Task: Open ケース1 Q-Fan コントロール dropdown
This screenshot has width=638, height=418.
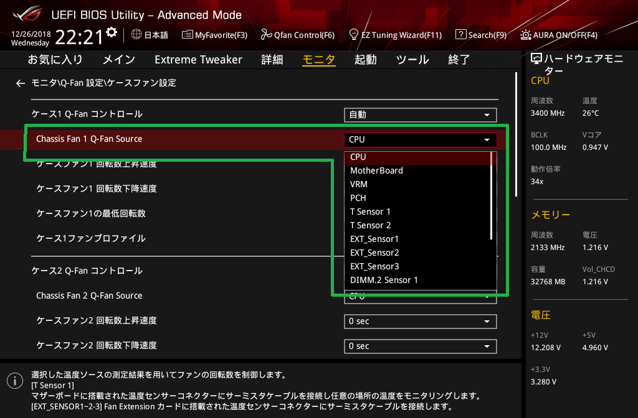Action: [421, 115]
